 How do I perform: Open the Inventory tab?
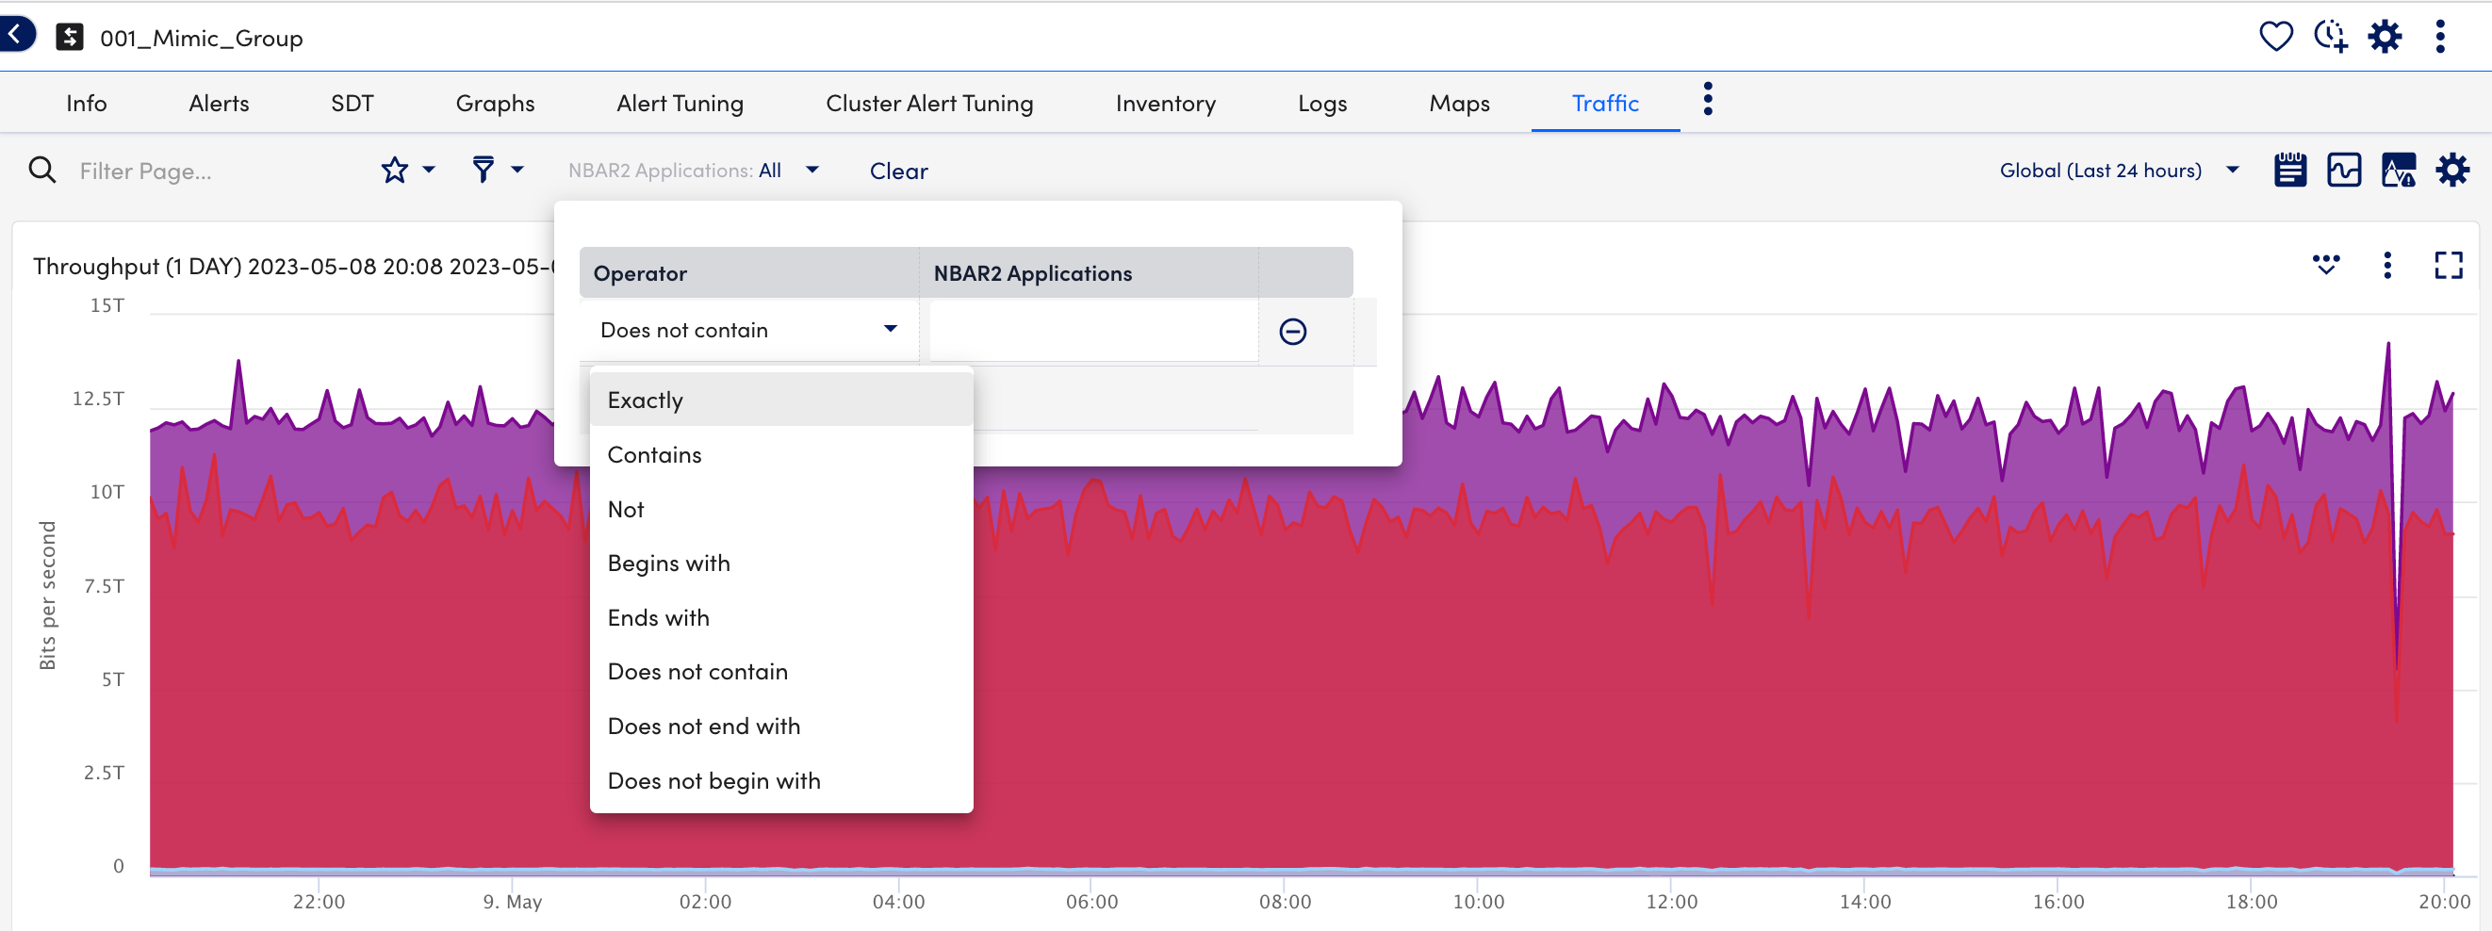1165,104
